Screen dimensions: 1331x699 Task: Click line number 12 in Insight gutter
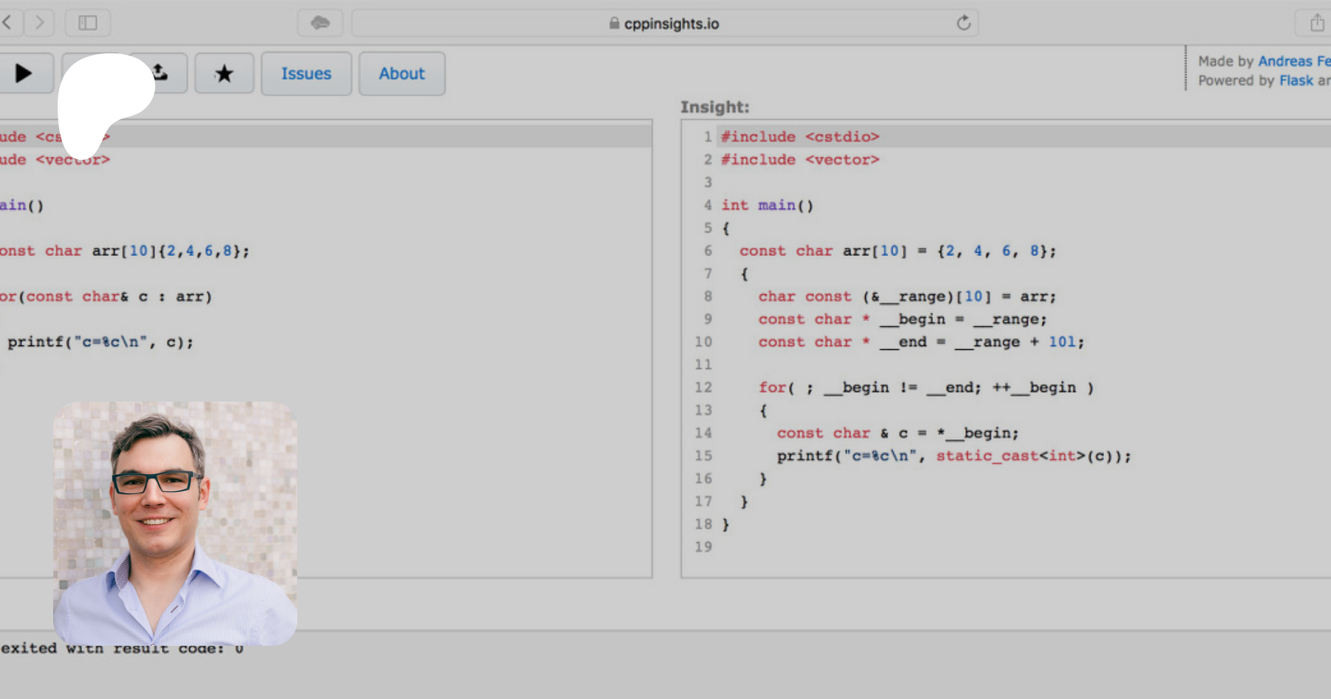[703, 388]
